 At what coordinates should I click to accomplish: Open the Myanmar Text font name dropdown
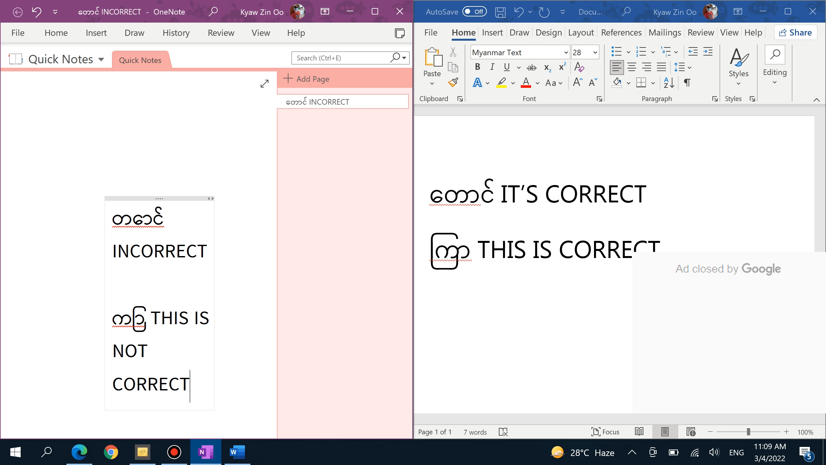click(566, 52)
